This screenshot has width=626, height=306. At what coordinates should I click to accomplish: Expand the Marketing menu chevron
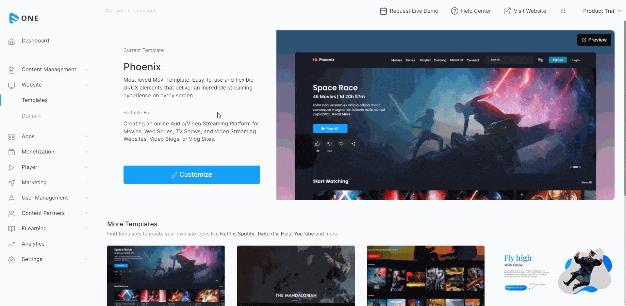pyautogui.click(x=87, y=182)
